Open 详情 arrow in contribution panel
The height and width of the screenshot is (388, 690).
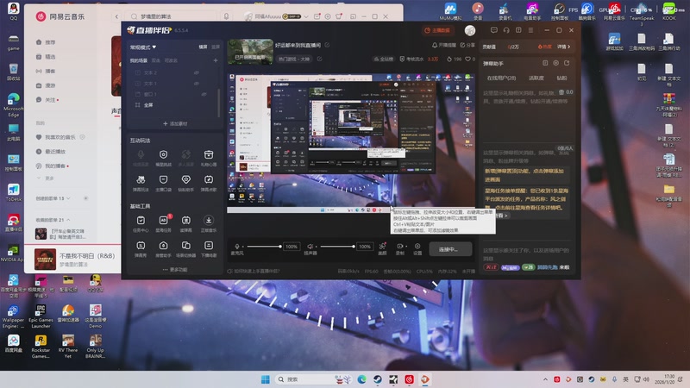coord(564,47)
